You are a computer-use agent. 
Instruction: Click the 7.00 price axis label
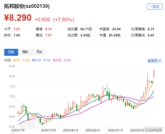12,96
